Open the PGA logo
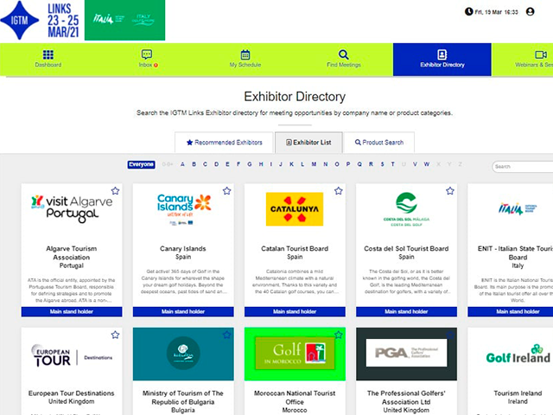 pos(406,354)
